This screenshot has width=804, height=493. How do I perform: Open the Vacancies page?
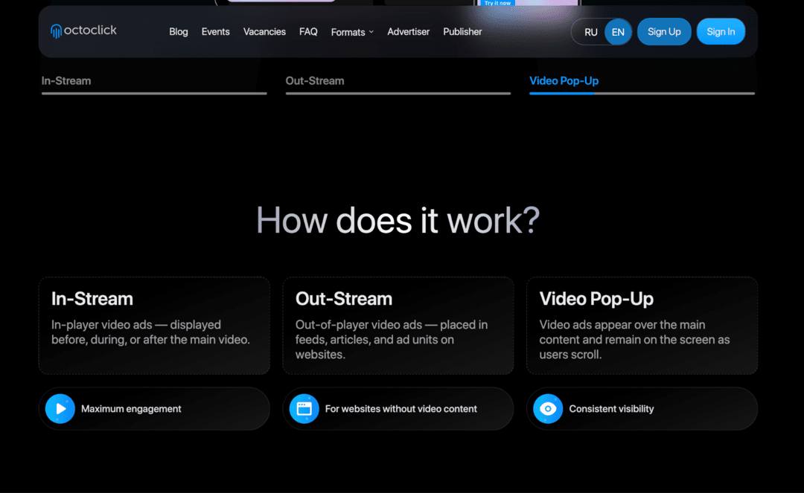tap(264, 32)
